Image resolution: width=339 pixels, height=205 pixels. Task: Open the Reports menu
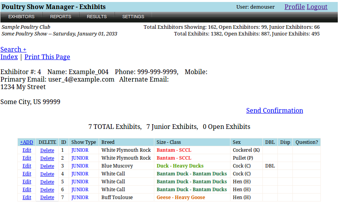pyautogui.click(x=60, y=17)
